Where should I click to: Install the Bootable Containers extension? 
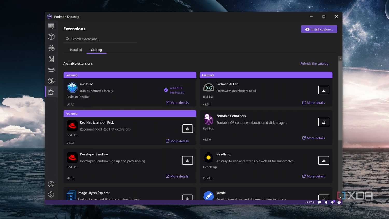pos(324,122)
